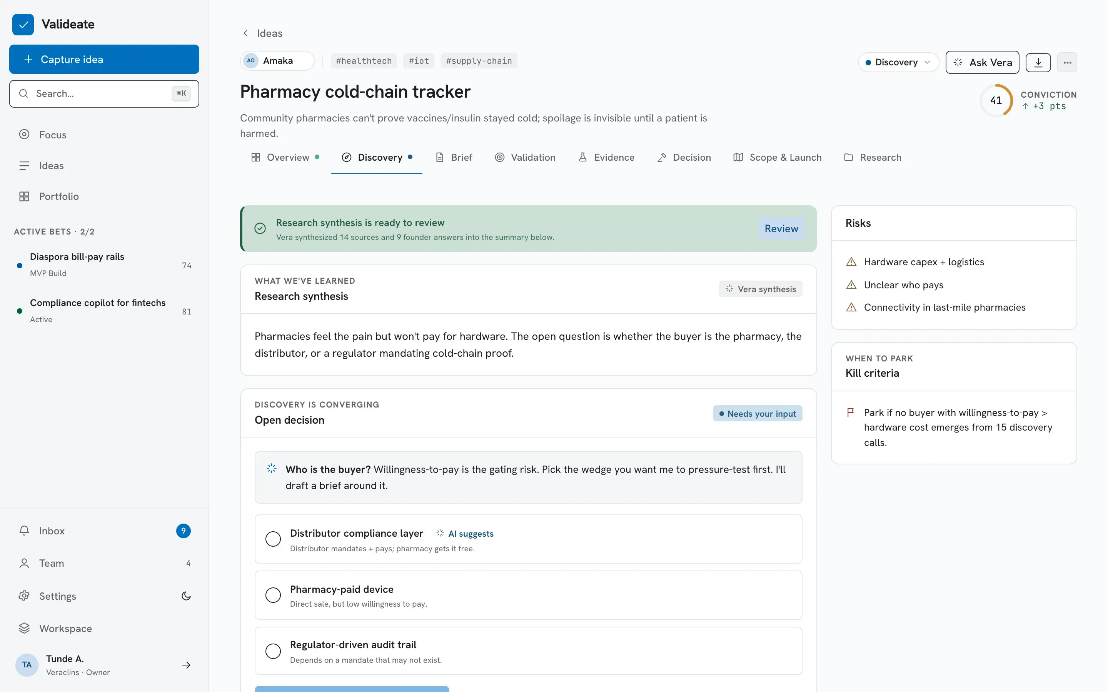
Task: Open Ideas in the sidebar
Action: click(104, 166)
